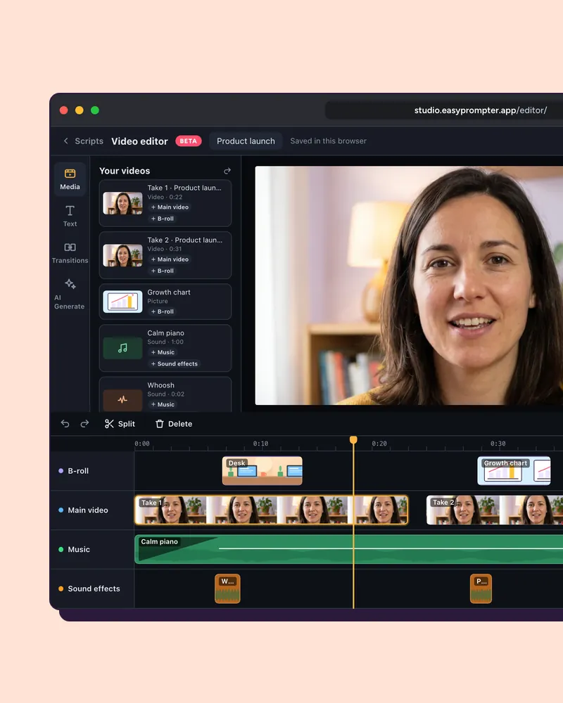Add Take 2 as Main video
The height and width of the screenshot is (703, 563).
[170, 259]
